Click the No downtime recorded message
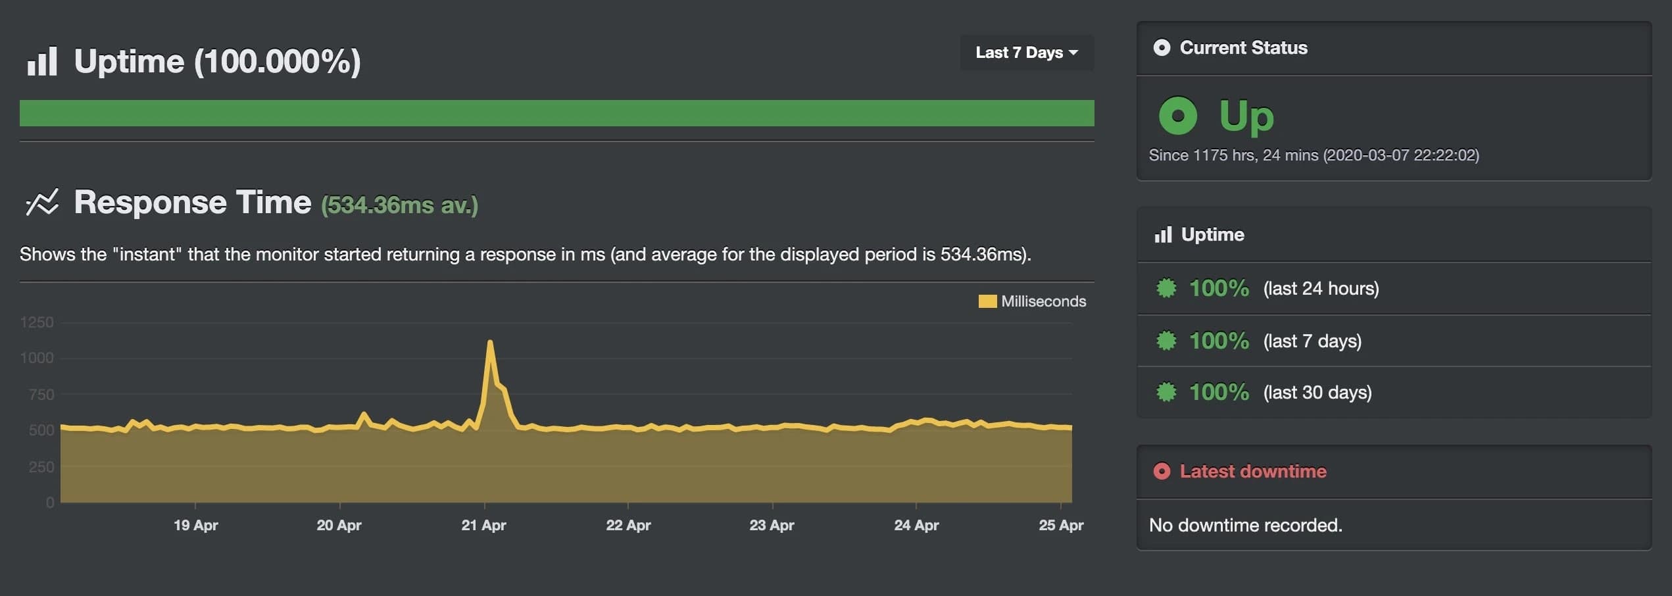The width and height of the screenshot is (1672, 596). tap(1245, 525)
